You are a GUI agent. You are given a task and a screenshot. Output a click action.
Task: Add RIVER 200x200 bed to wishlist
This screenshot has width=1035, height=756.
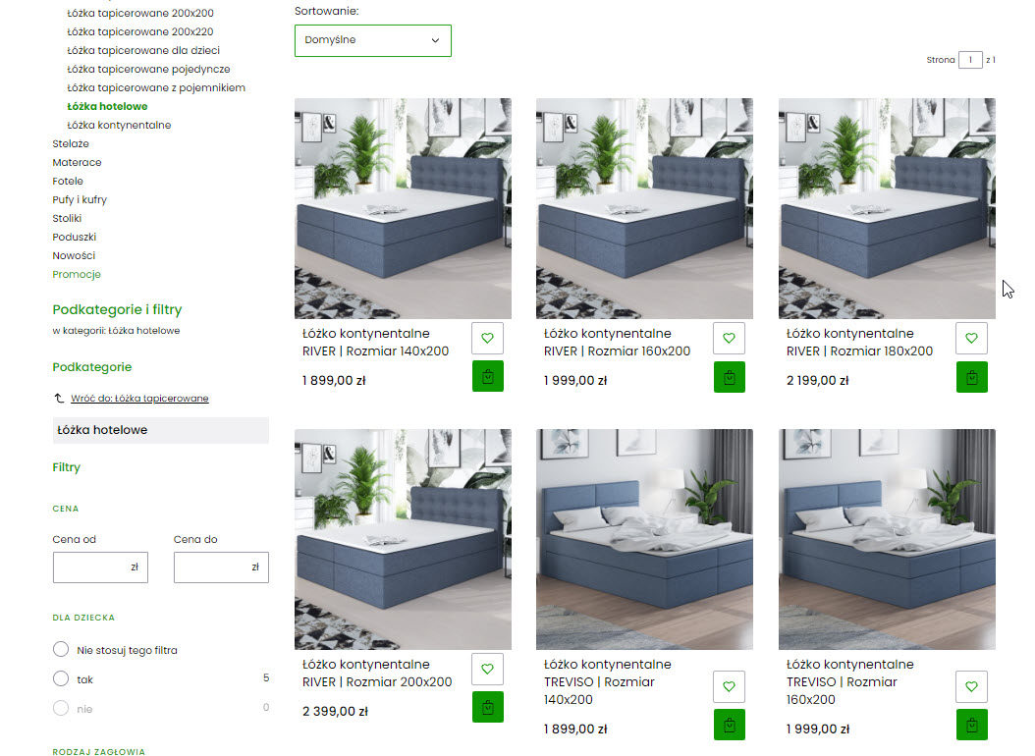click(487, 669)
